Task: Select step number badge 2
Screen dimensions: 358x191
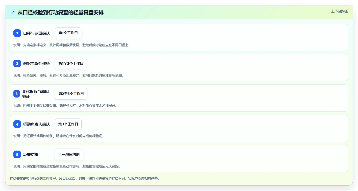Action: pyautogui.click(x=17, y=63)
